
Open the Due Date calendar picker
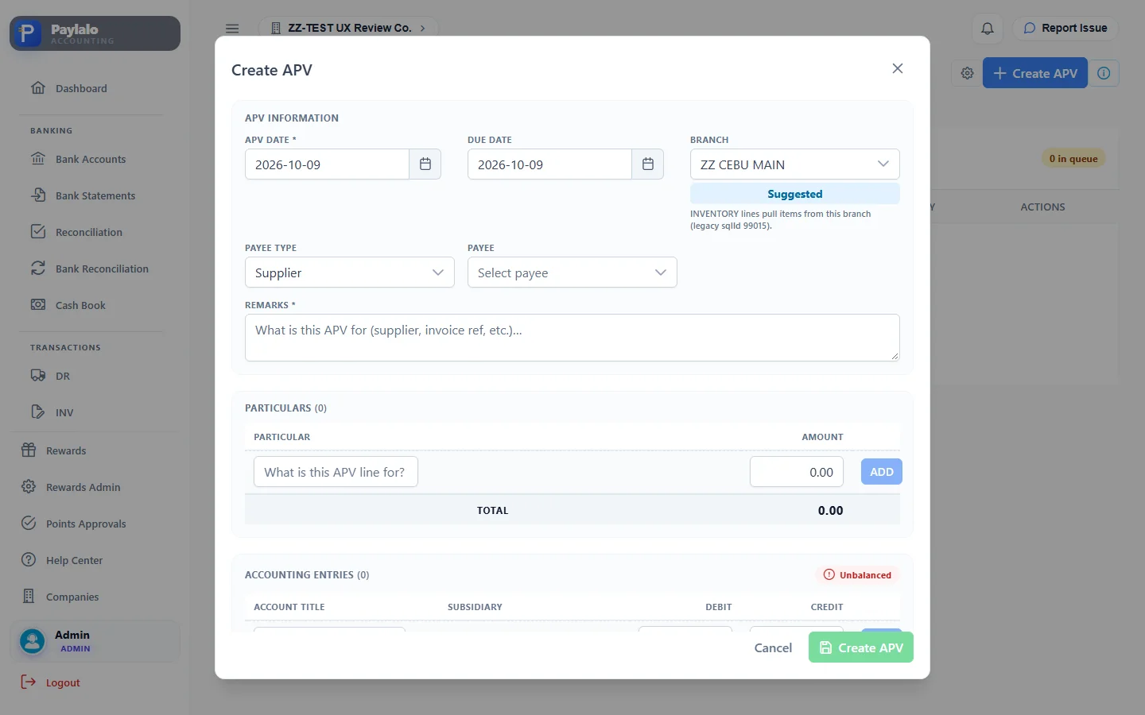(x=648, y=164)
